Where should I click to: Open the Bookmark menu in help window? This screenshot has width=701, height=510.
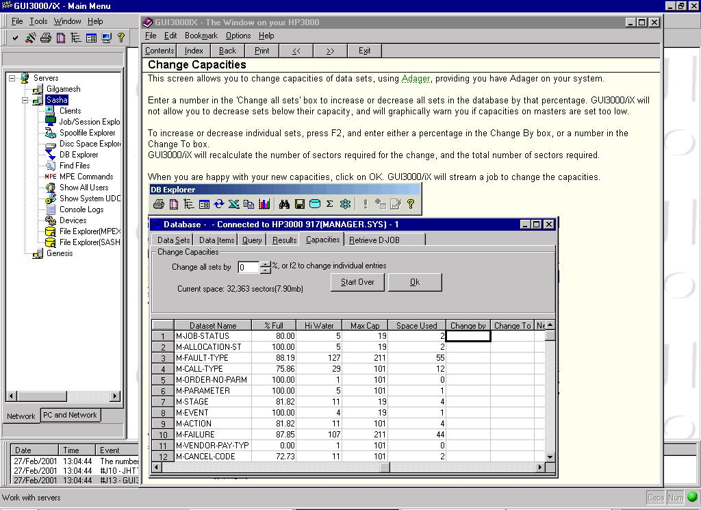[201, 36]
